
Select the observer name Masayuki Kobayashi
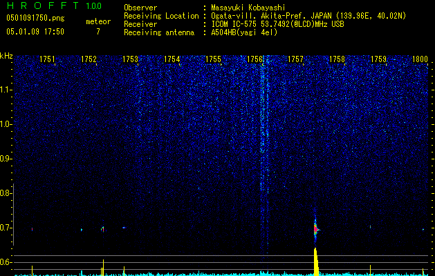pos(248,8)
